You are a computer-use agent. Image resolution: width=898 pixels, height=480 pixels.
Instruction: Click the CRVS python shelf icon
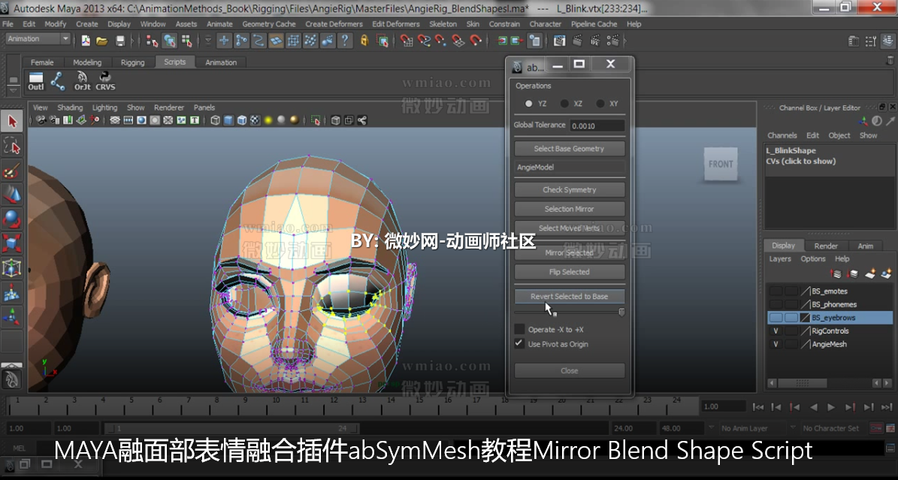[105, 81]
